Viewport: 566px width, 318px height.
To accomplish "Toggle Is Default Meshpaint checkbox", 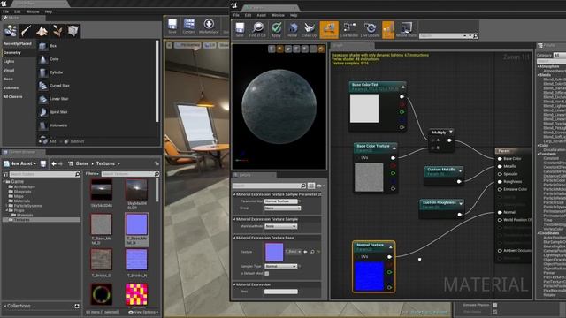I will click(x=267, y=273).
